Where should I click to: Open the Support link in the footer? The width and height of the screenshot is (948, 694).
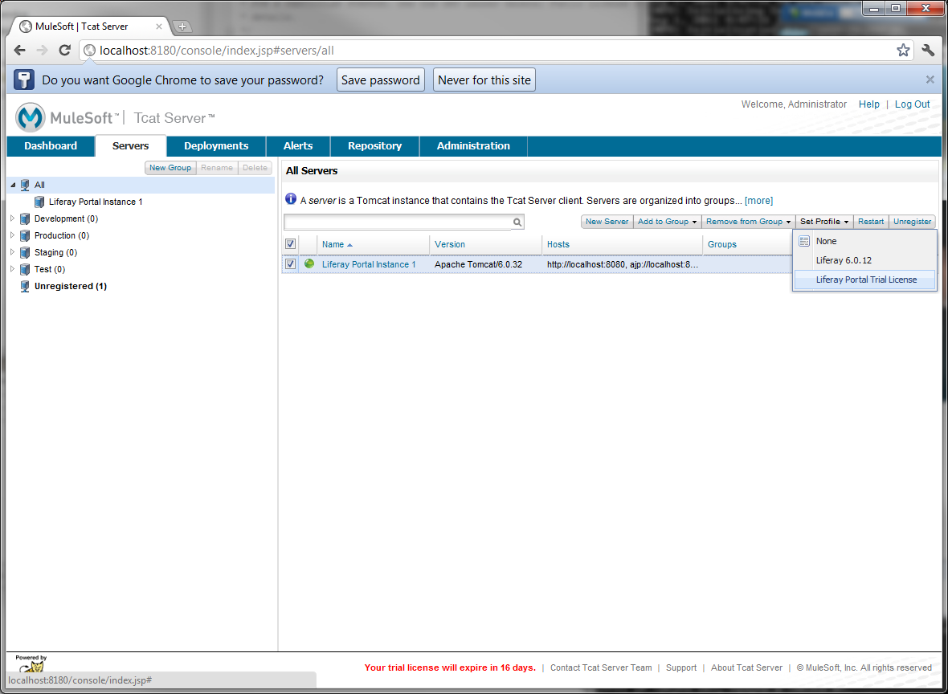[x=681, y=667]
